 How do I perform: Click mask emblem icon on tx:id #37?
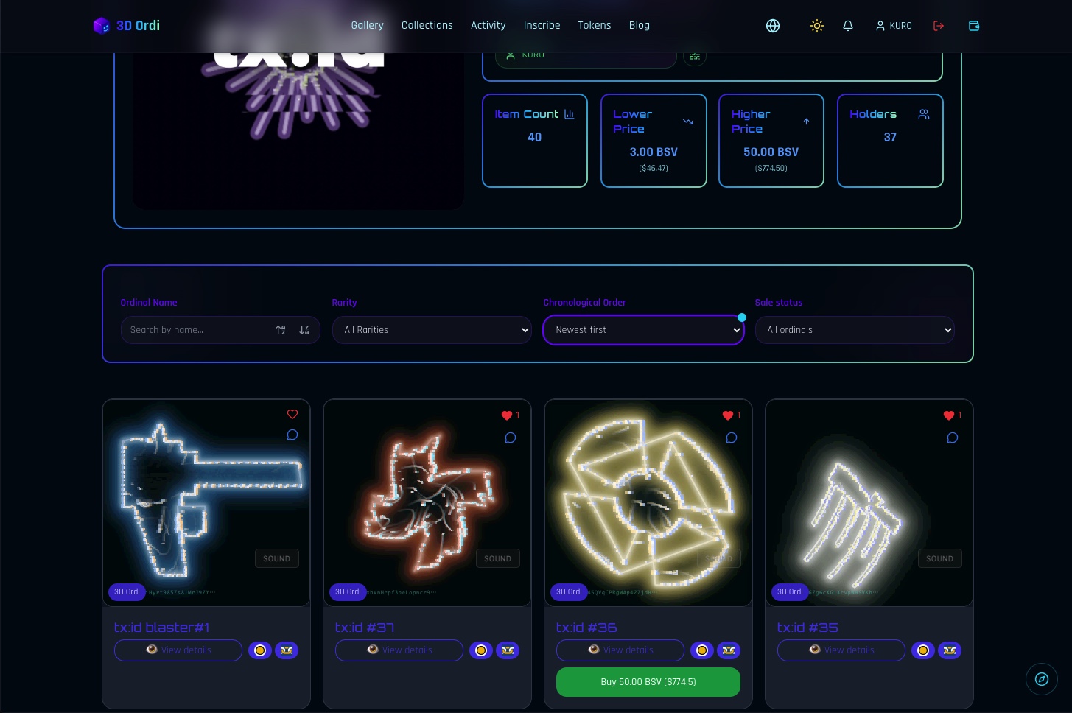(508, 650)
